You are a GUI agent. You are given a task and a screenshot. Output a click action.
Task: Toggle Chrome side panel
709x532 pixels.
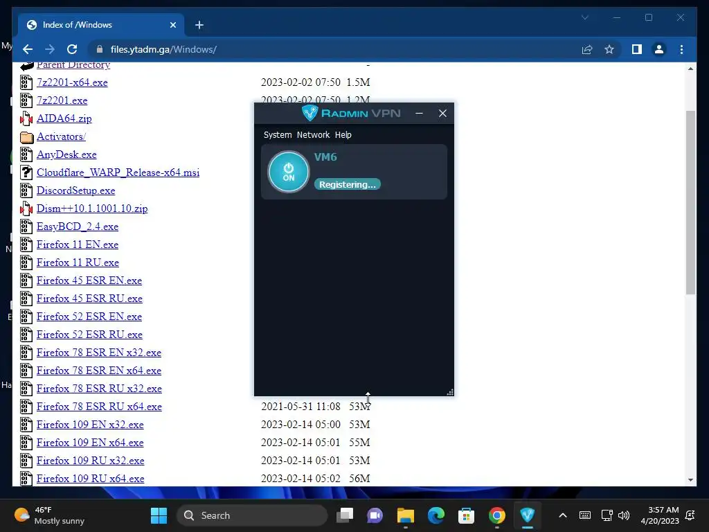(637, 49)
